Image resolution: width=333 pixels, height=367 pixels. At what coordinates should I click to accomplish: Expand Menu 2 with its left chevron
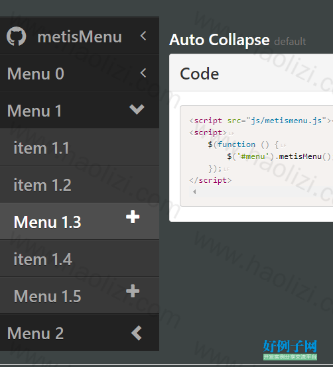tap(137, 333)
